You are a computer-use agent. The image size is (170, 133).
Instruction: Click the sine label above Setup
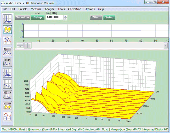[37, 13]
